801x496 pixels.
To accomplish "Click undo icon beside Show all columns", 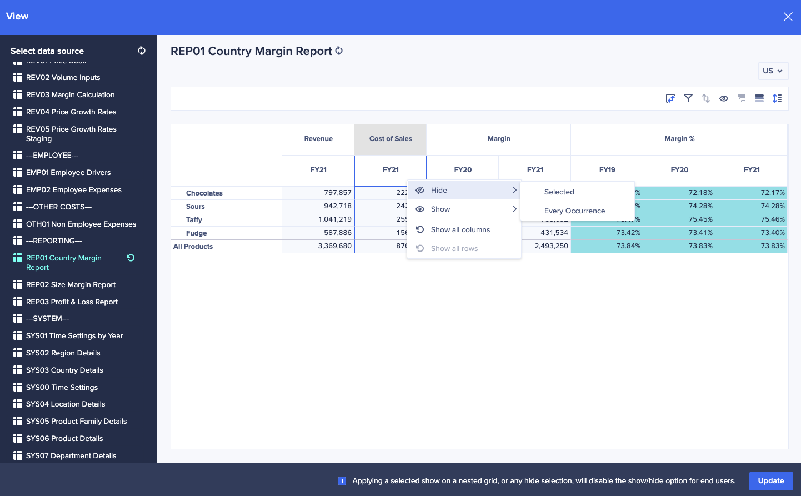I will [420, 229].
